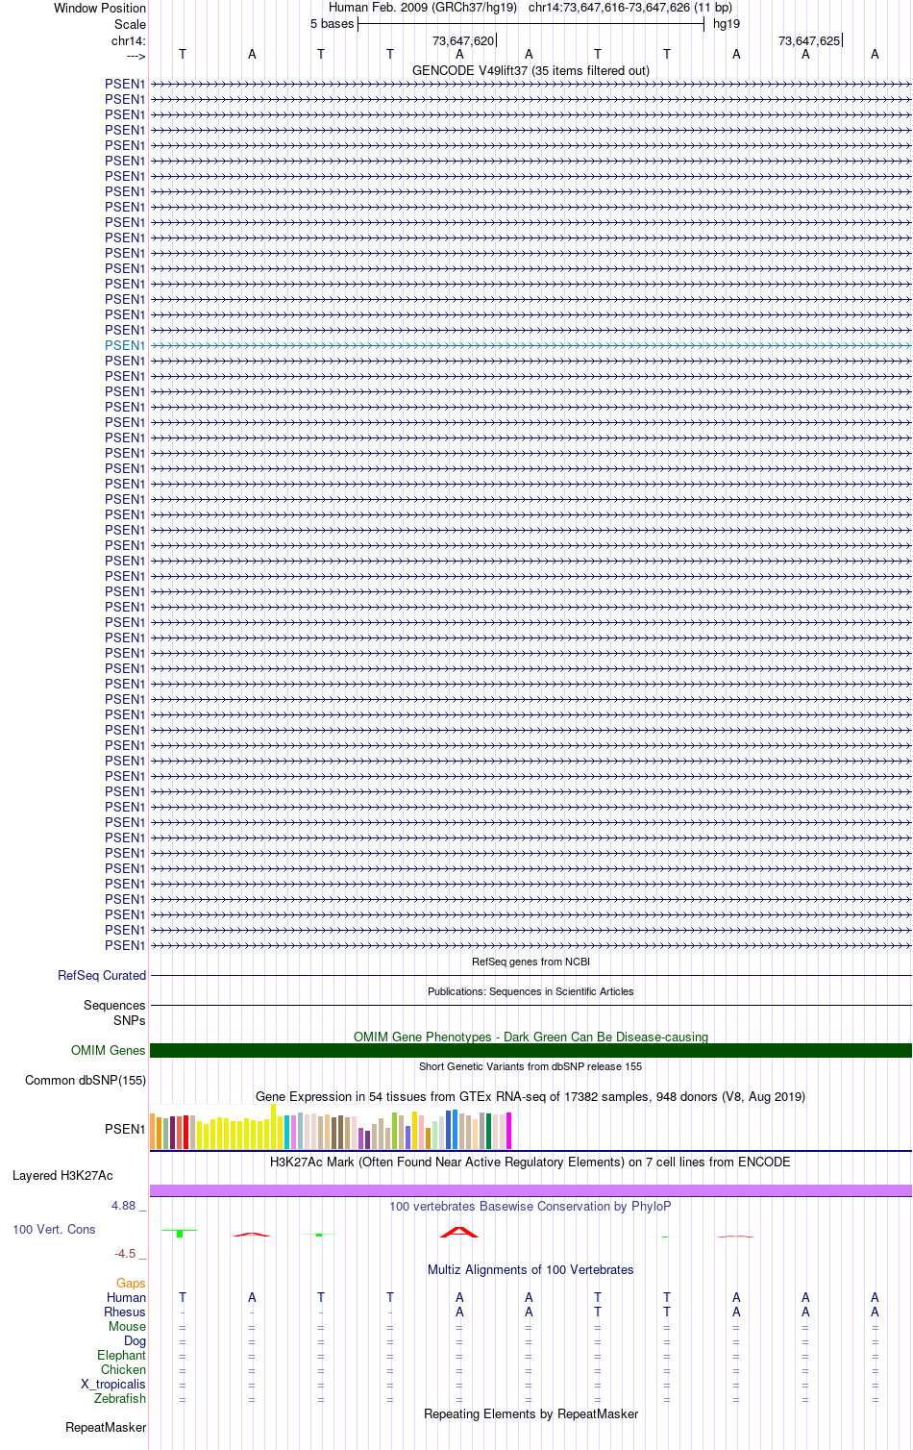The height and width of the screenshot is (1450, 913).
Task: Open the GTEx tissue expression bar chart
Action: point(331,1127)
